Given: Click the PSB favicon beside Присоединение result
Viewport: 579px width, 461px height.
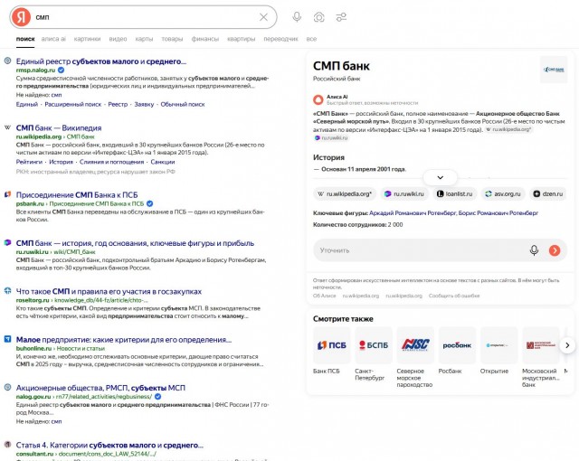Looking at the screenshot, I should pyautogui.click(x=7, y=194).
